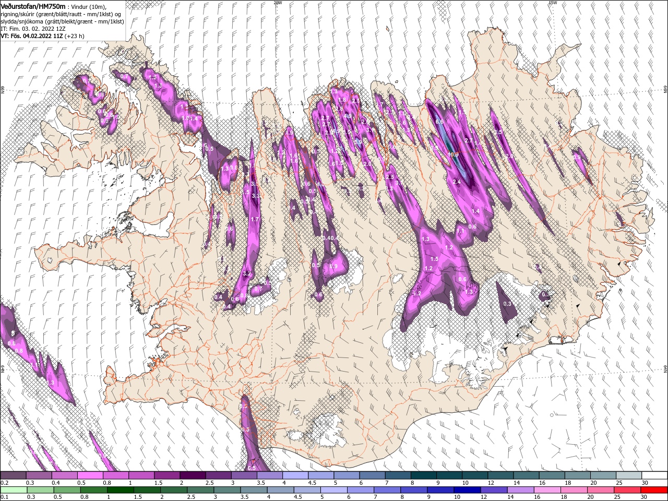Click the 20W longitude label
This screenshot has height=501, width=668.
(277, 3)
